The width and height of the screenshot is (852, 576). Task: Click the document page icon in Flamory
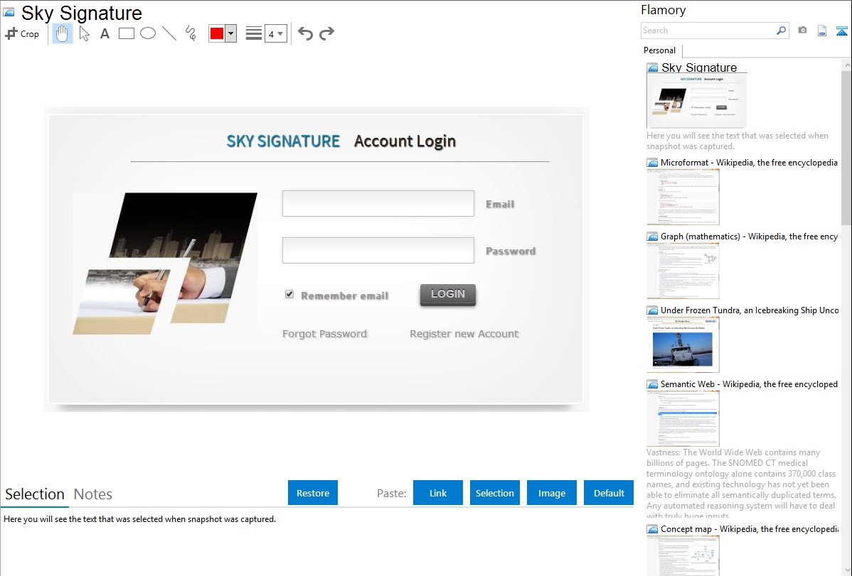pos(822,31)
